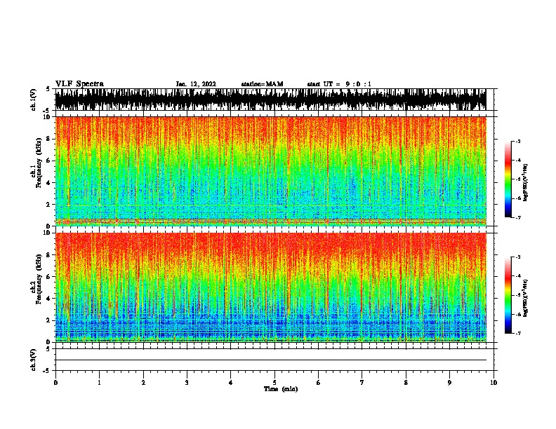The image size is (556, 429).
Task: Click the ch.2 spectrogram color scale bar
Action: click(508, 295)
